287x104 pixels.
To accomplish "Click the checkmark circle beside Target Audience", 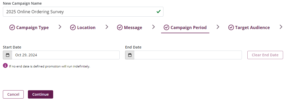I will click(x=231, y=27).
